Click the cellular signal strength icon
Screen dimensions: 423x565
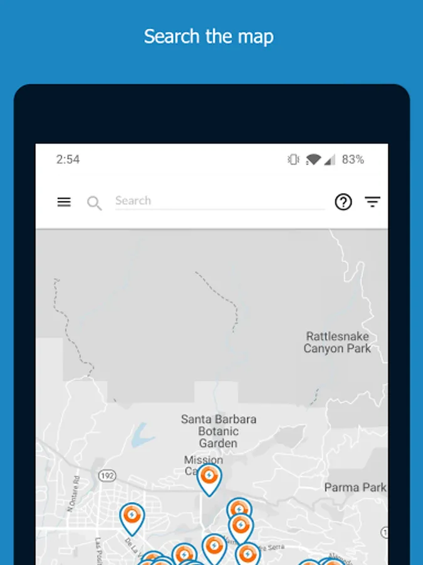click(330, 159)
